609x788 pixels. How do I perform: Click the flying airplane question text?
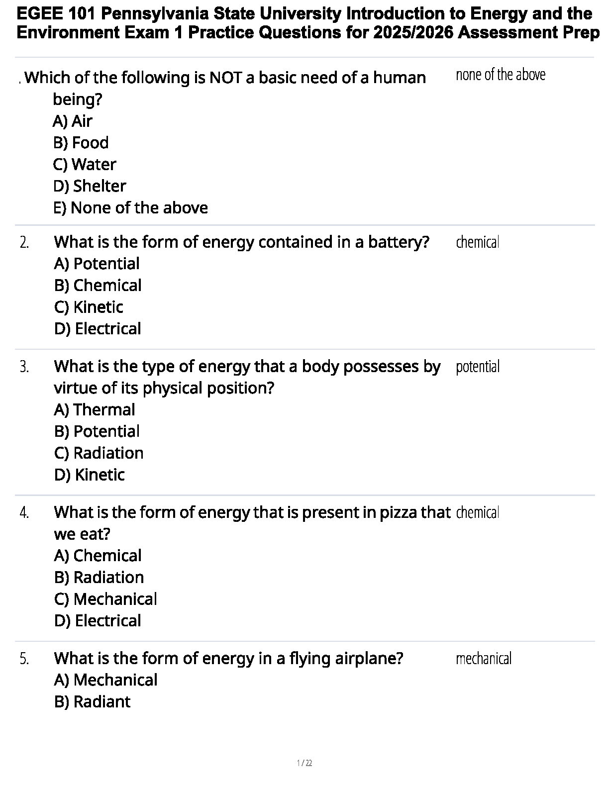click(x=228, y=659)
